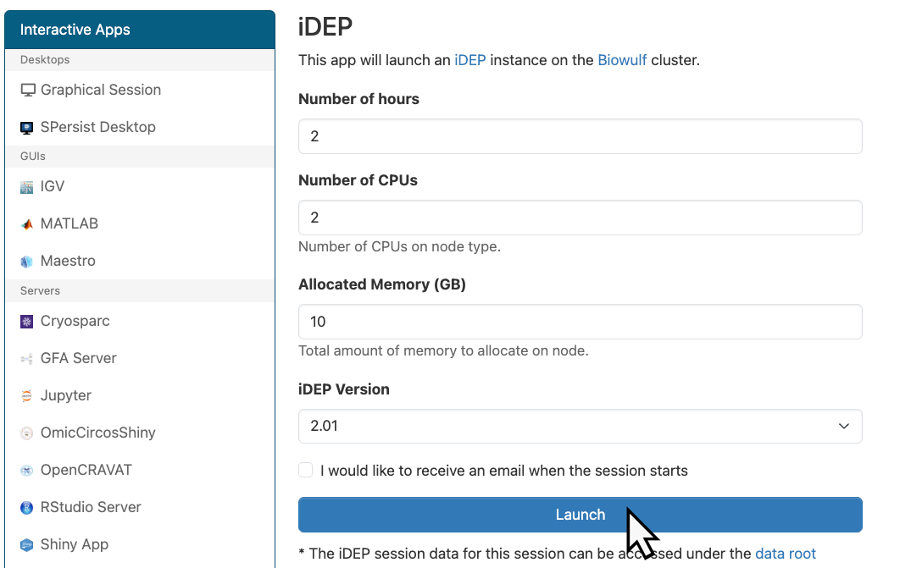
Task: Click the Maestro app icon
Action: 26,262
